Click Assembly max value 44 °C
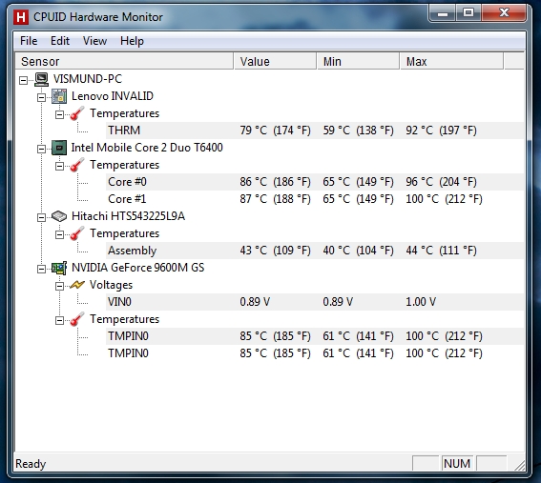The image size is (541, 483). [x=441, y=251]
